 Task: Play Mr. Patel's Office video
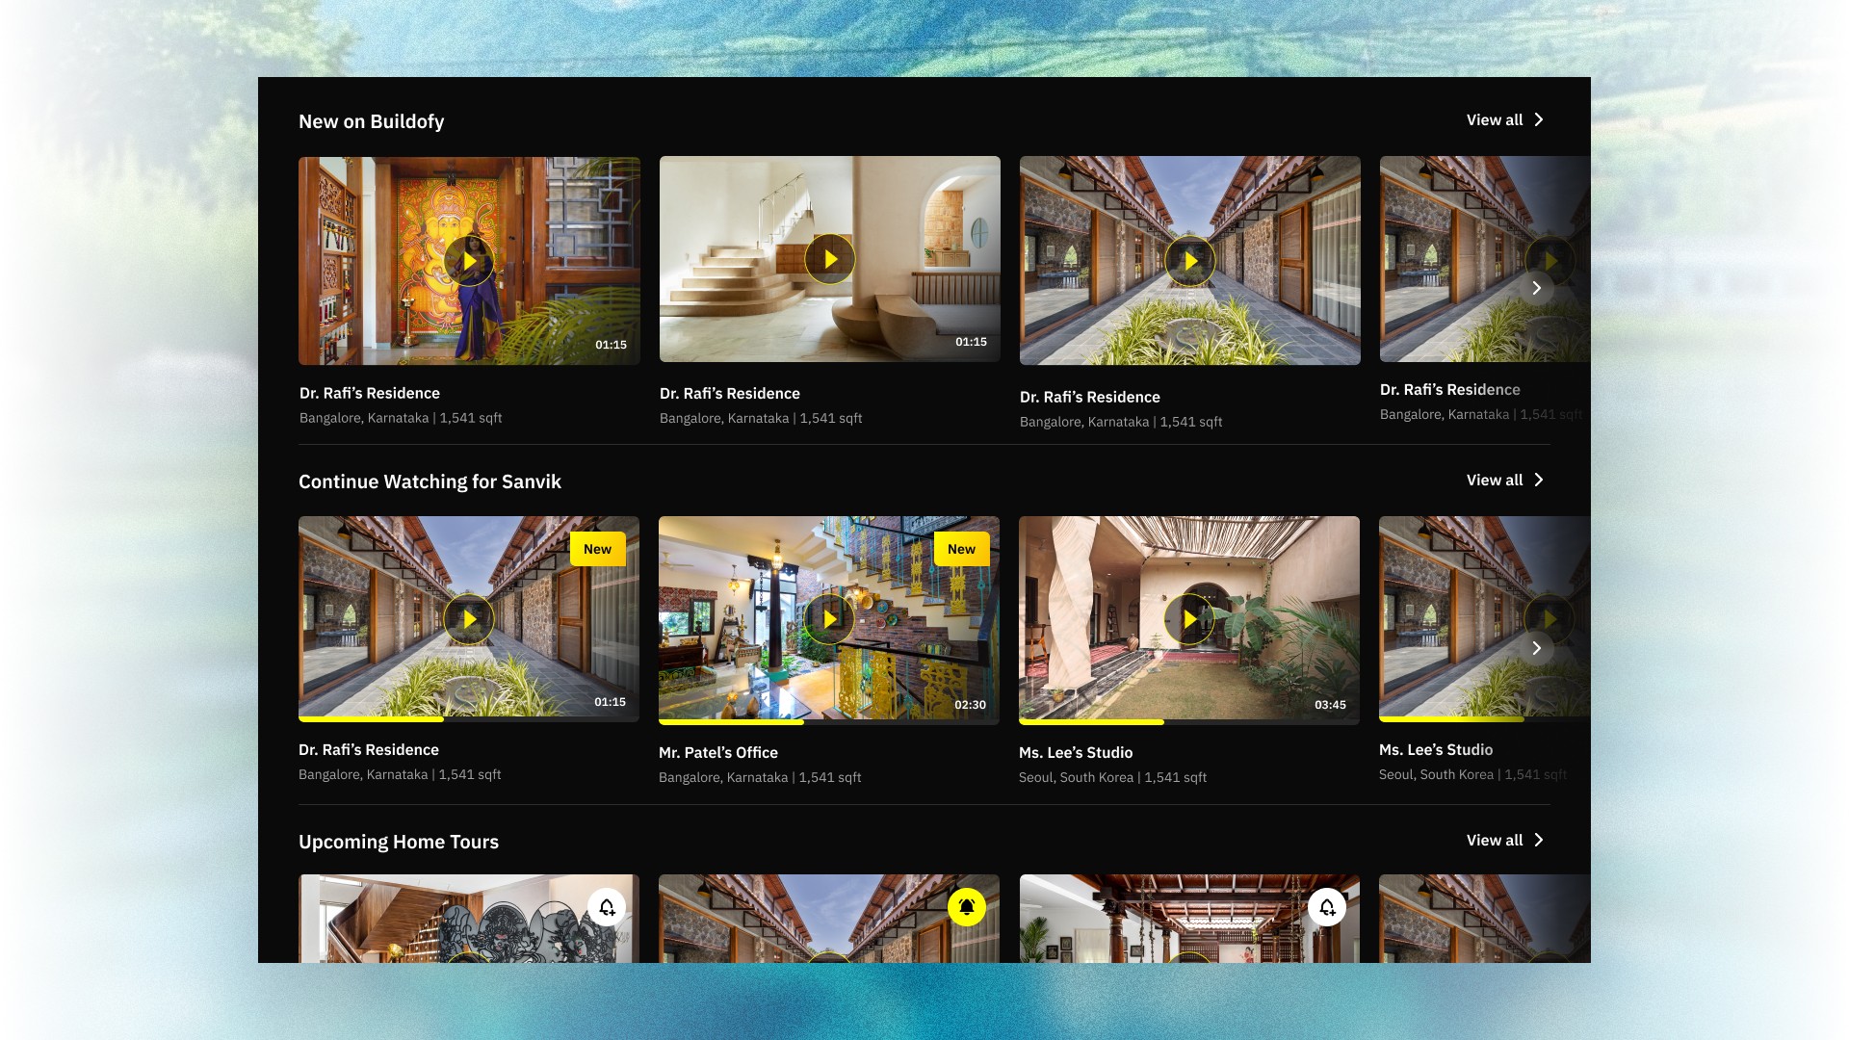(x=828, y=619)
